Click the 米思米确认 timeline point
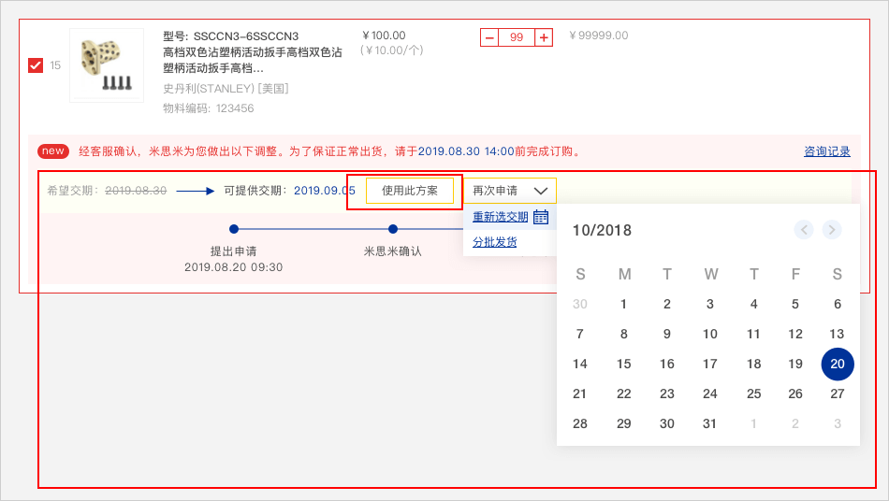 393,229
